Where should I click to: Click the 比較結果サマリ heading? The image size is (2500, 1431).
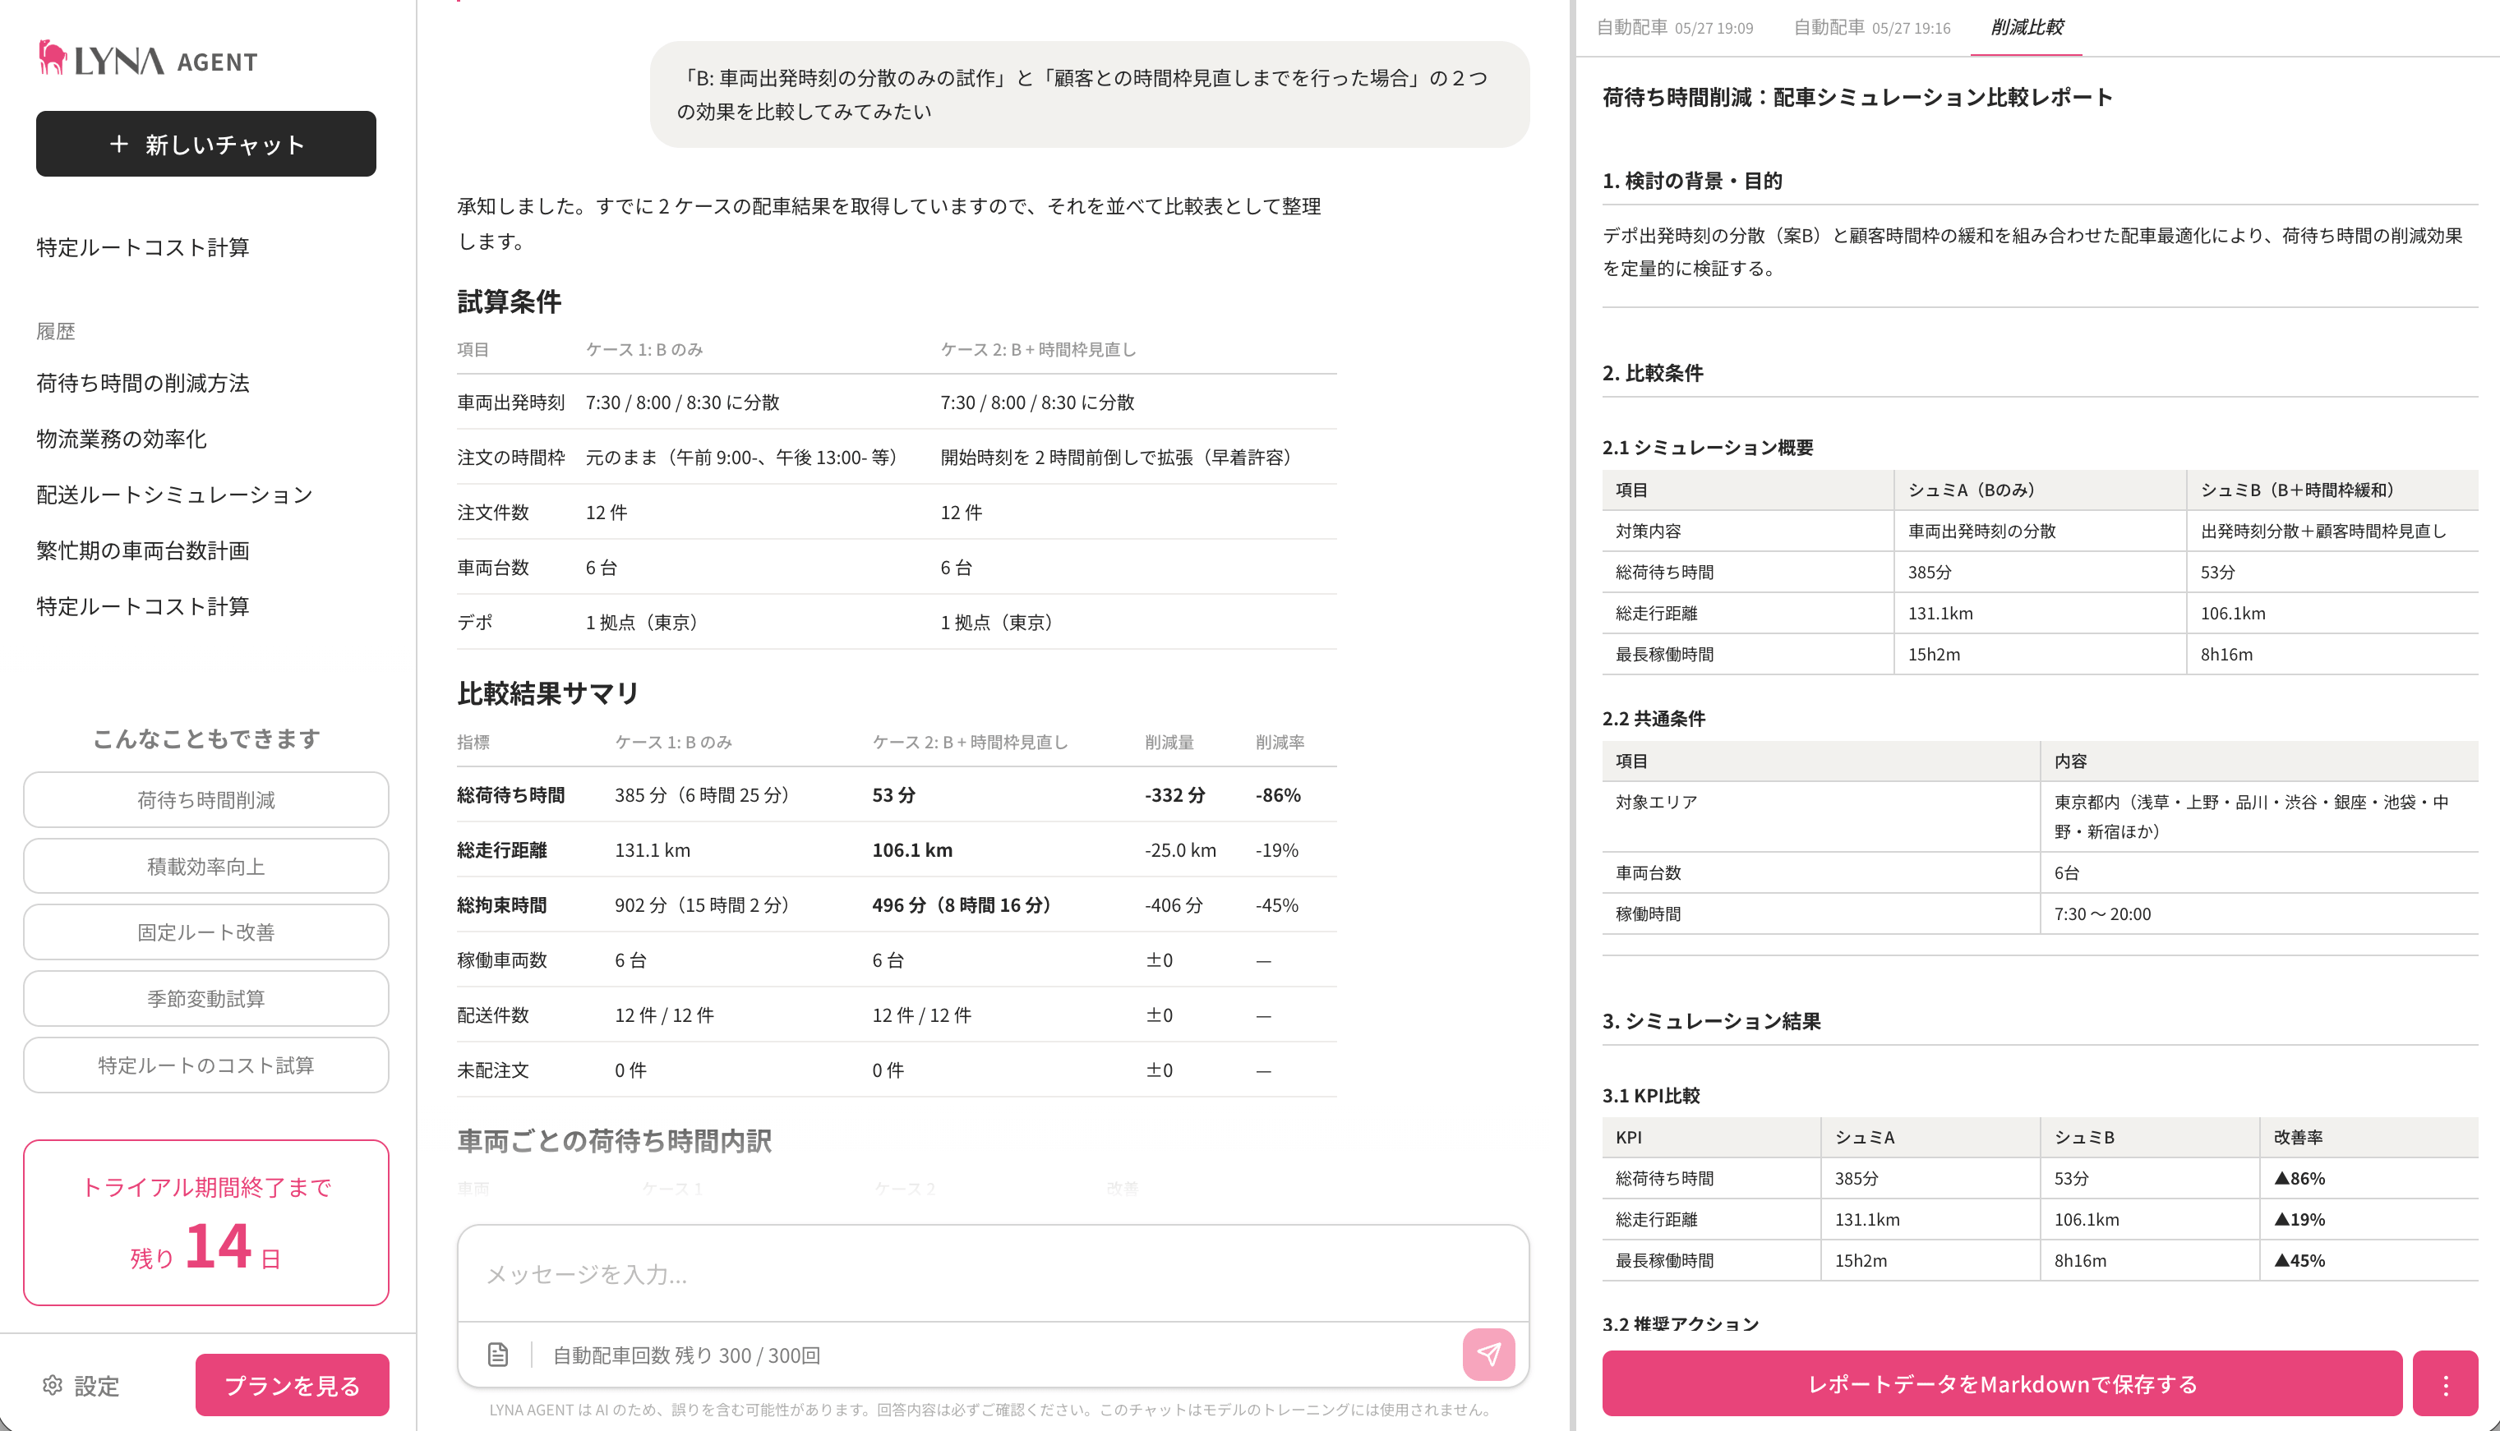pos(547,692)
